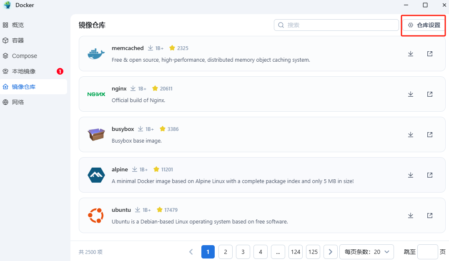Go to previous page arrow

[191, 252]
